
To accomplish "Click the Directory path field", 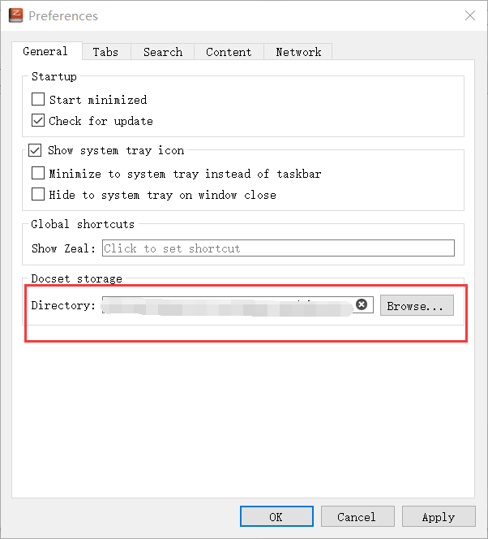I will (x=238, y=305).
